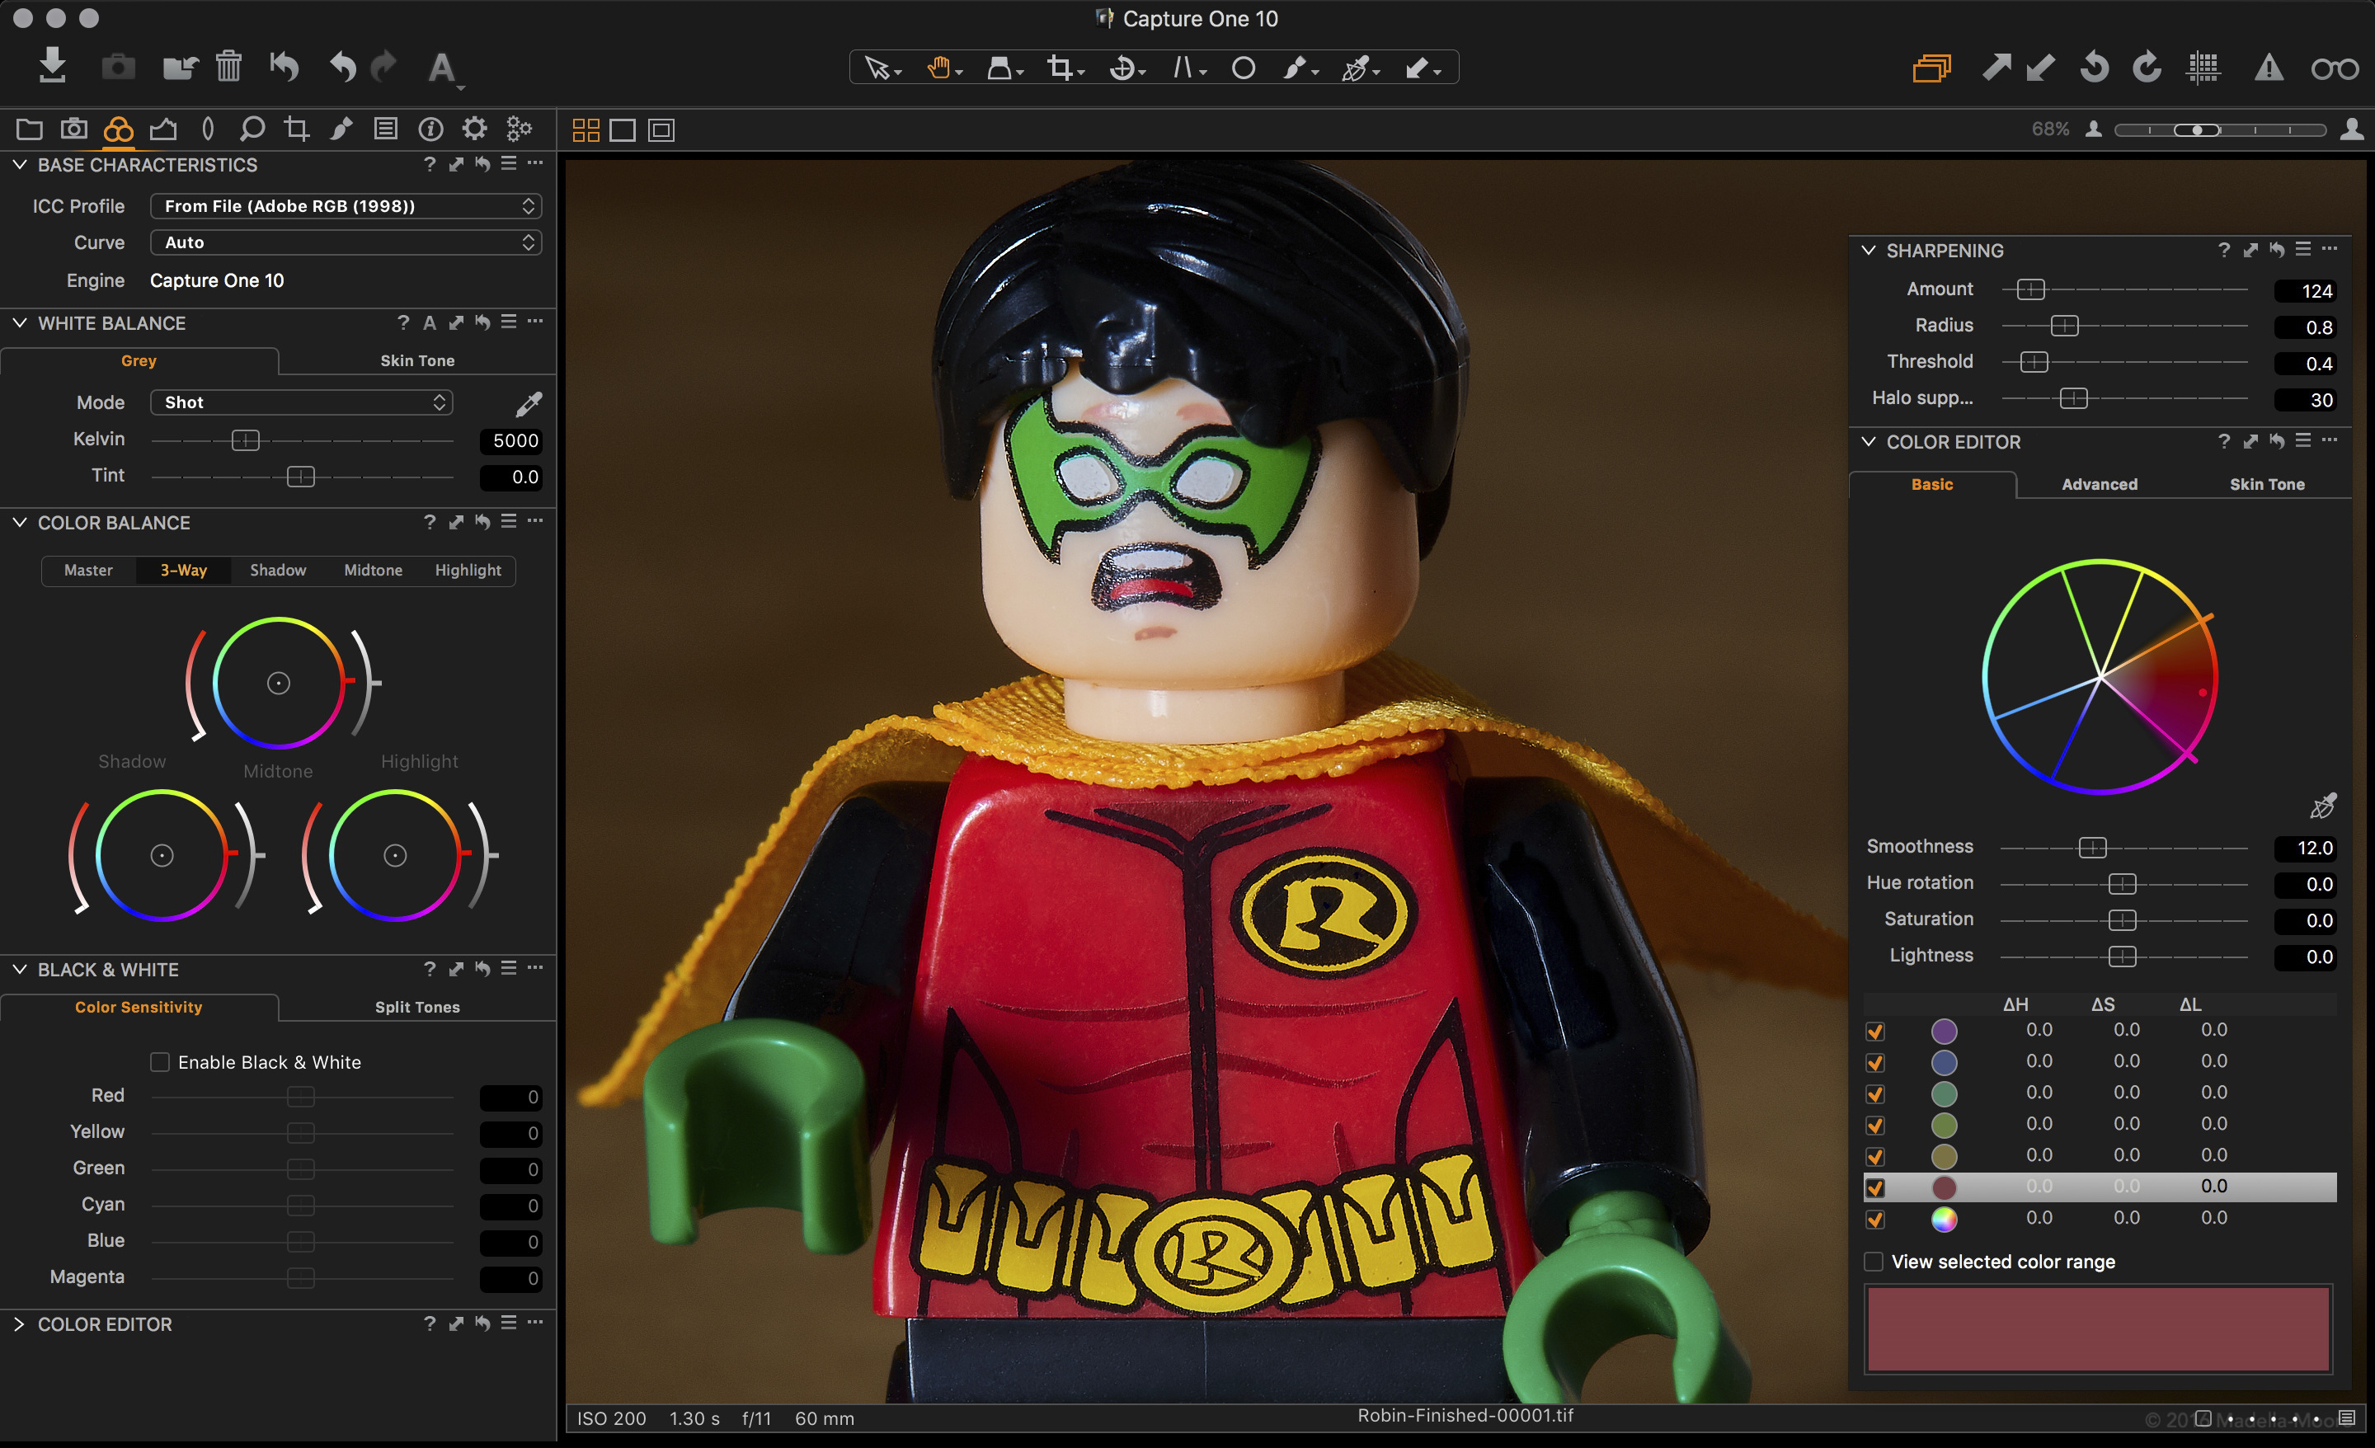Screen dimensions: 2375x1448
Task: Use the Color Editor color picker eyedropper
Action: (x=2323, y=806)
